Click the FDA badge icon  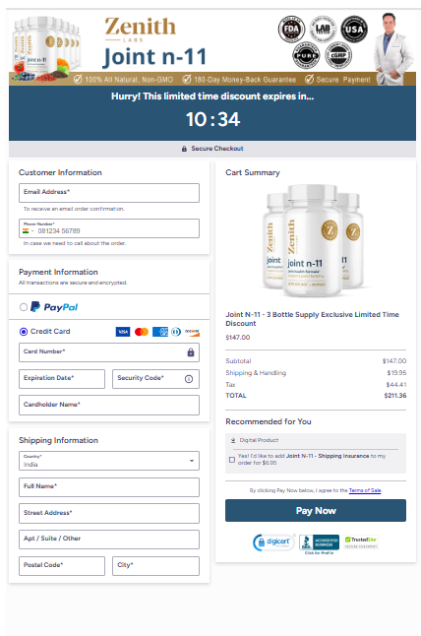pyautogui.click(x=291, y=30)
